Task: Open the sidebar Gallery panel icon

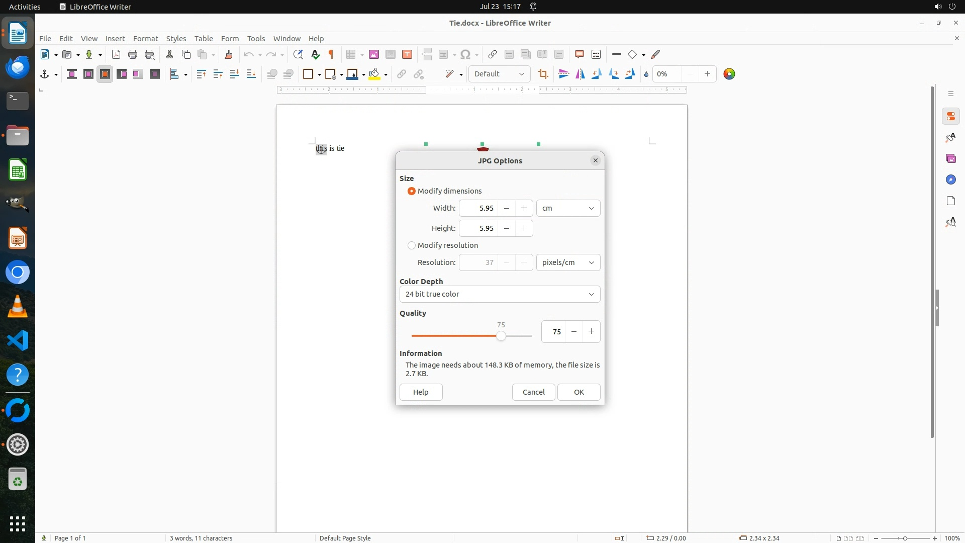Action: tap(950, 159)
